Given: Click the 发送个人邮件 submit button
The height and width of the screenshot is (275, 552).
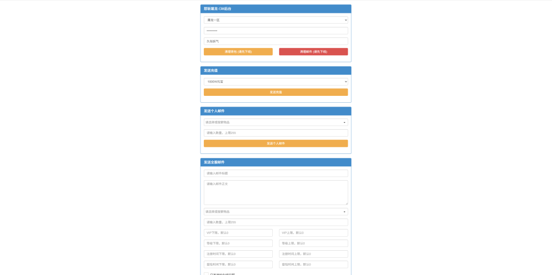Looking at the screenshot, I should pos(275,144).
